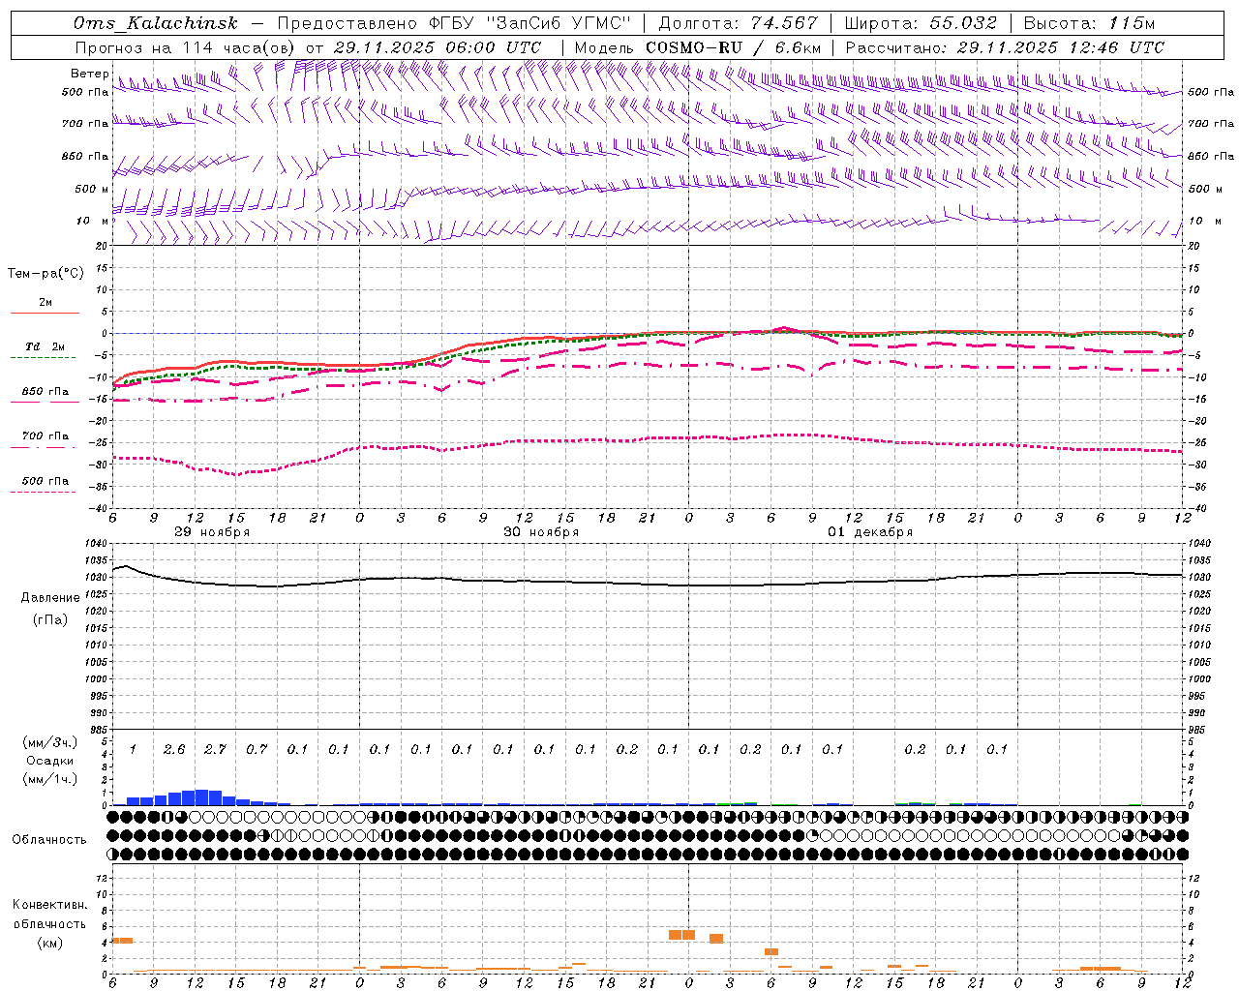Click the (мм/1ч.) unit label
1239x991 pixels.
[x=48, y=779]
